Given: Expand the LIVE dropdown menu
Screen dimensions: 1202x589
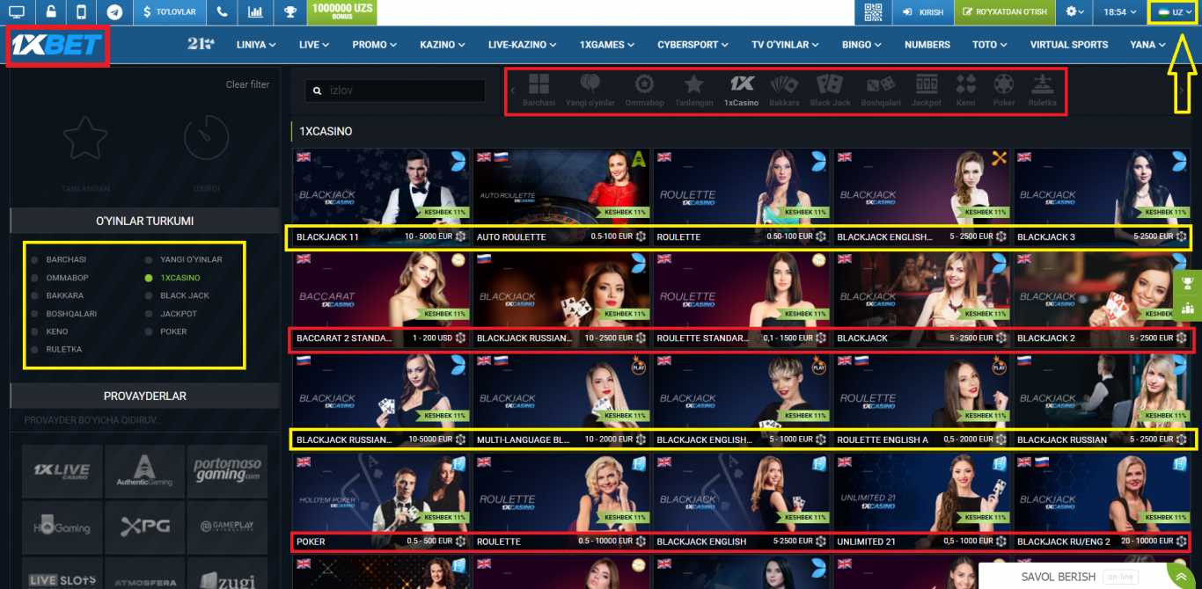Looking at the screenshot, I should pyautogui.click(x=313, y=45).
